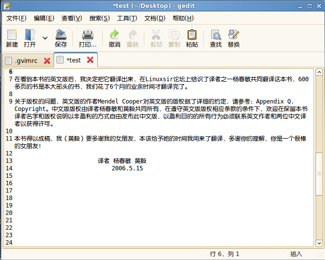The image size is (325, 260).
Task: Click line number 7 in the gutter
Action: (11, 79)
